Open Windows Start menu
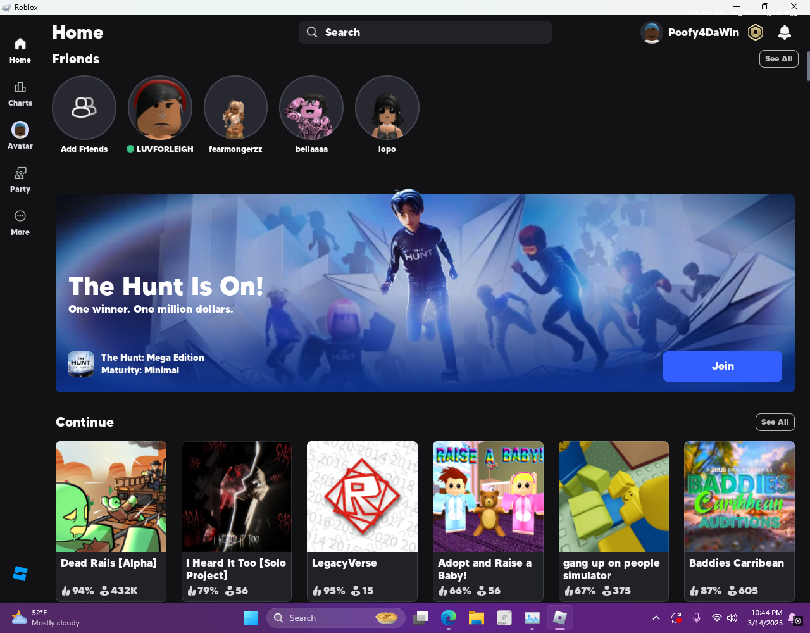This screenshot has width=810, height=633. pos(251,618)
